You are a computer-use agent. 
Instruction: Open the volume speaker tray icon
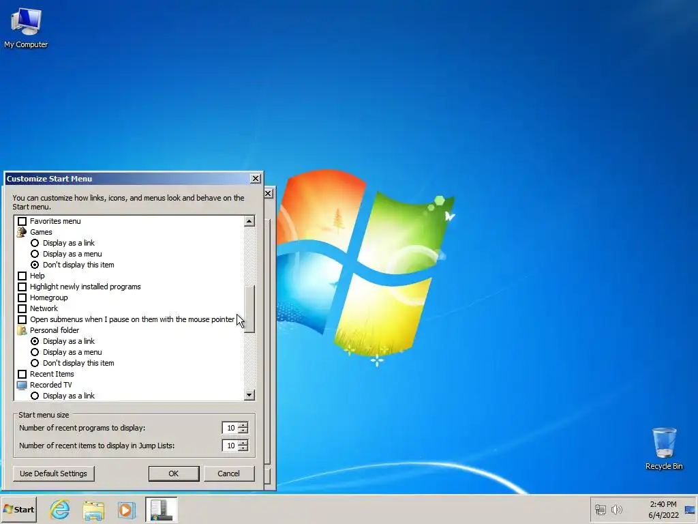tap(616, 509)
